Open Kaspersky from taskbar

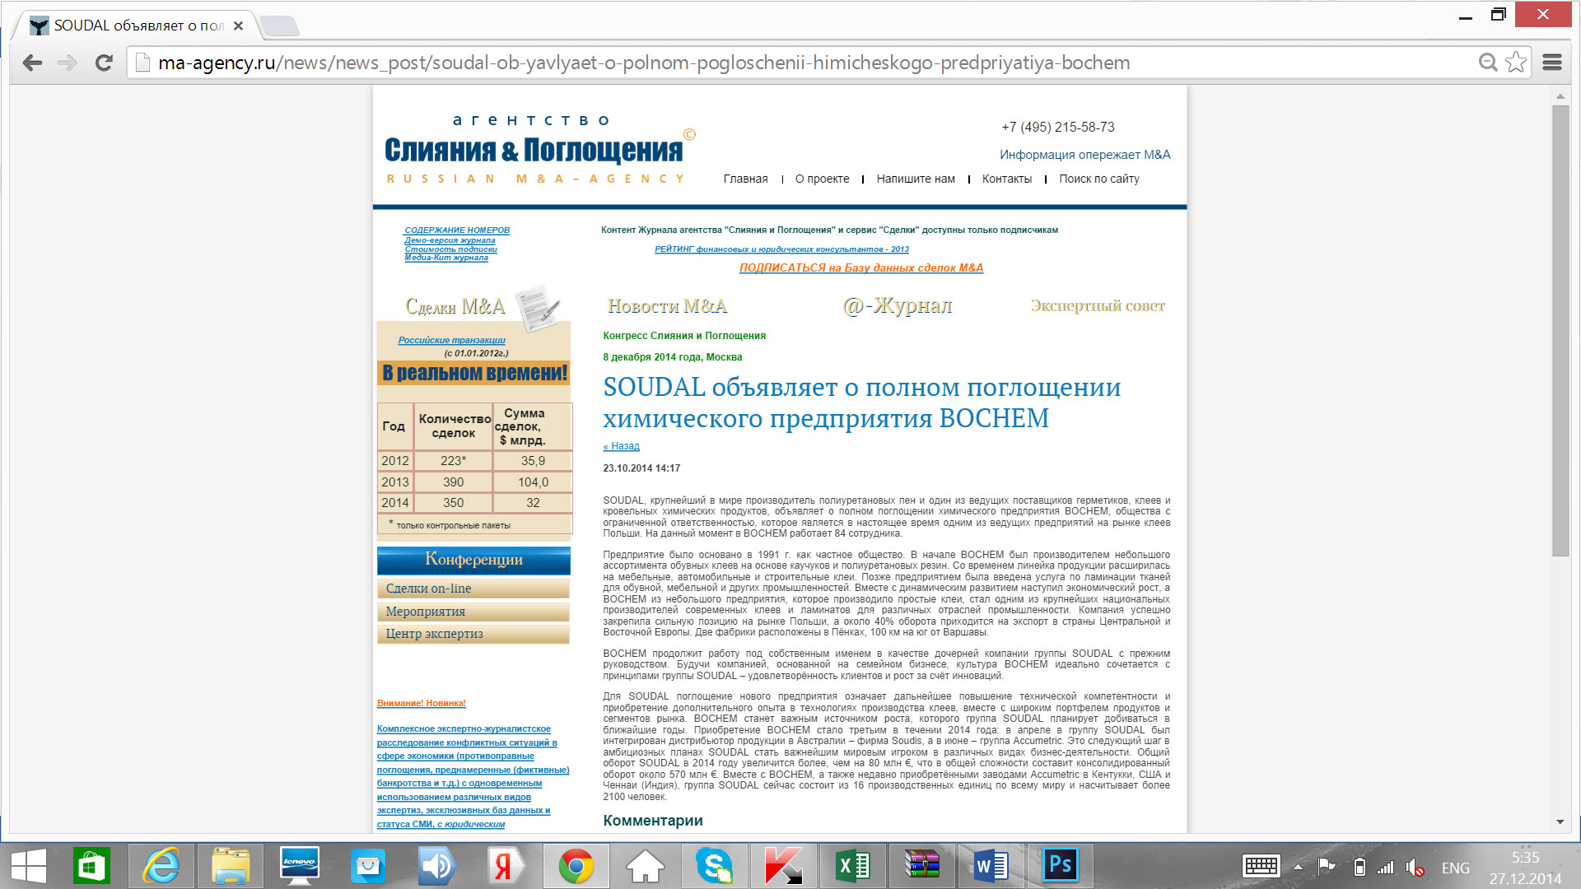coord(783,867)
